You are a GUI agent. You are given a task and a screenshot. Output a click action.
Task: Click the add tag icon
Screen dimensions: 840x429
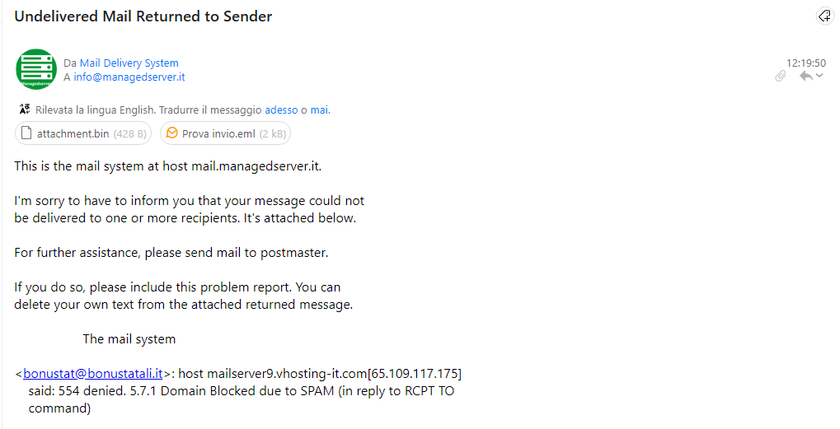pyautogui.click(x=824, y=16)
